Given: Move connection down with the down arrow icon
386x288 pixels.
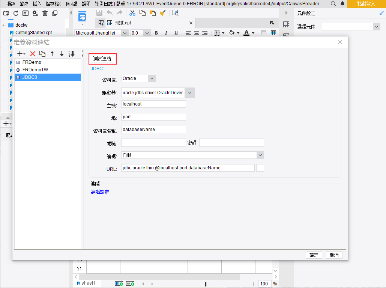Looking at the screenshot, I should point(62,54).
